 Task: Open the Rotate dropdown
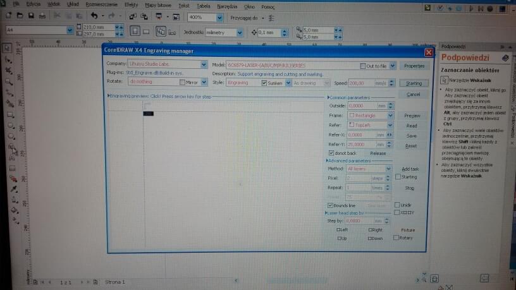tap(204, 82)
